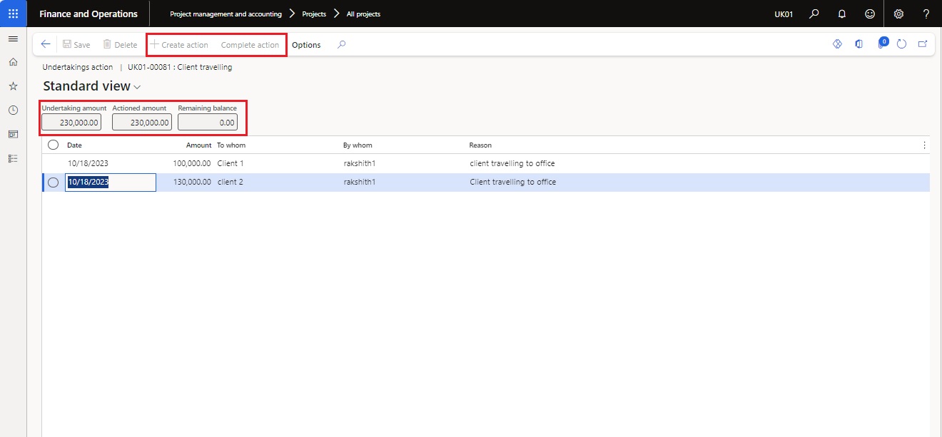942x437 pixels.
Task: Click the To whom column header
Action: 231,145
